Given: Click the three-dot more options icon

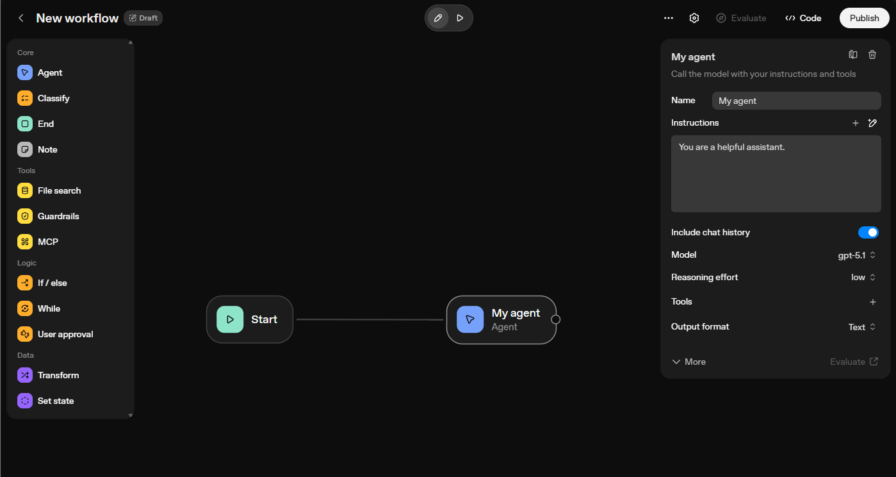Looking at the screenshot, I should [669, 18].
